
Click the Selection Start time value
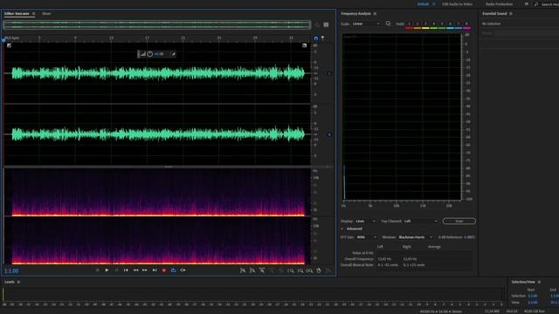pos(533,296)
